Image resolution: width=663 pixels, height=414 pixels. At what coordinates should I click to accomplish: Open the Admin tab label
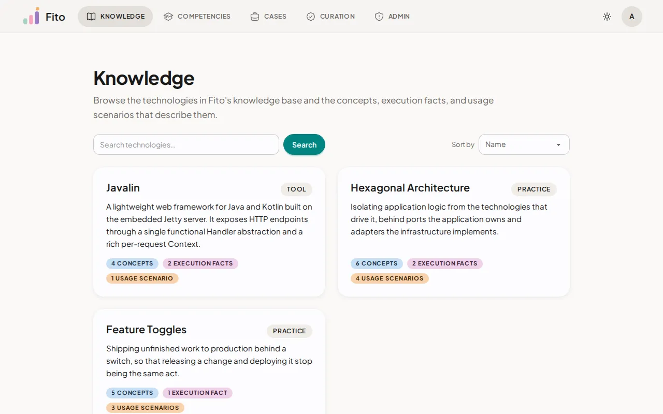[399, 17]
